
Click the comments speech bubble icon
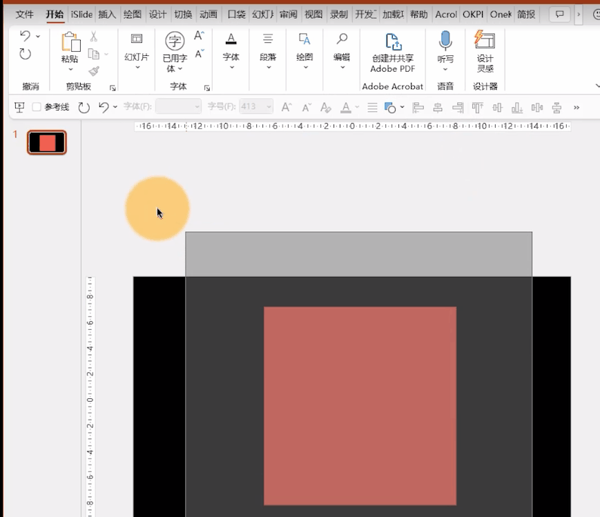click(559, 14)
